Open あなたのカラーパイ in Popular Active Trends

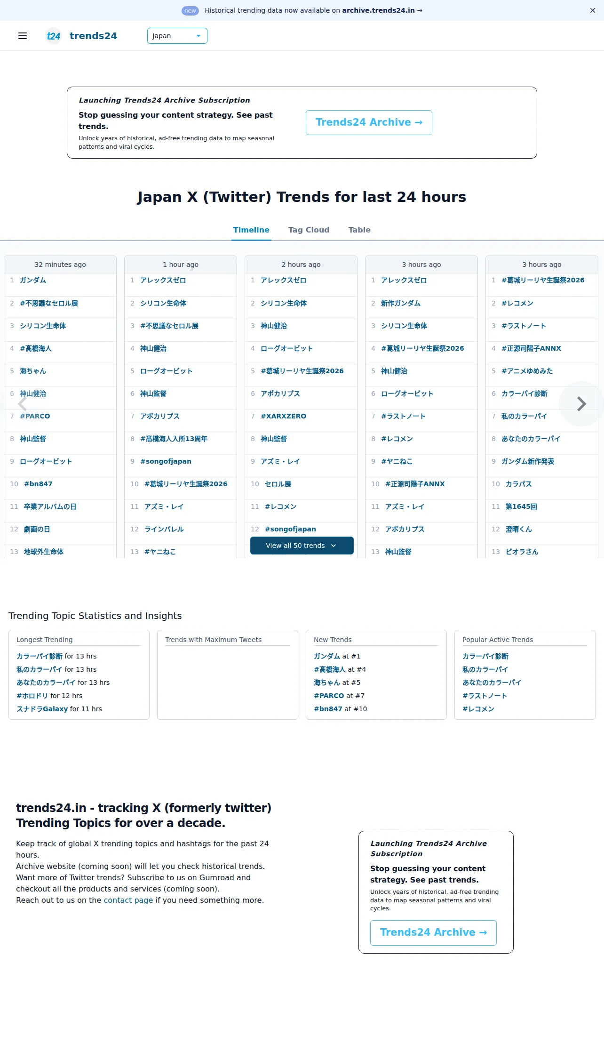point(492,683)
